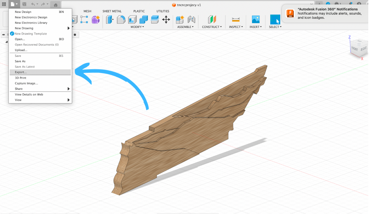Select the Move/Copy arrows tool

tap(166, 20)
